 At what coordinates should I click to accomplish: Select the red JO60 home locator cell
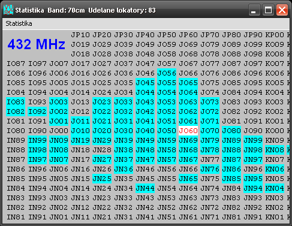click(188, 131)
